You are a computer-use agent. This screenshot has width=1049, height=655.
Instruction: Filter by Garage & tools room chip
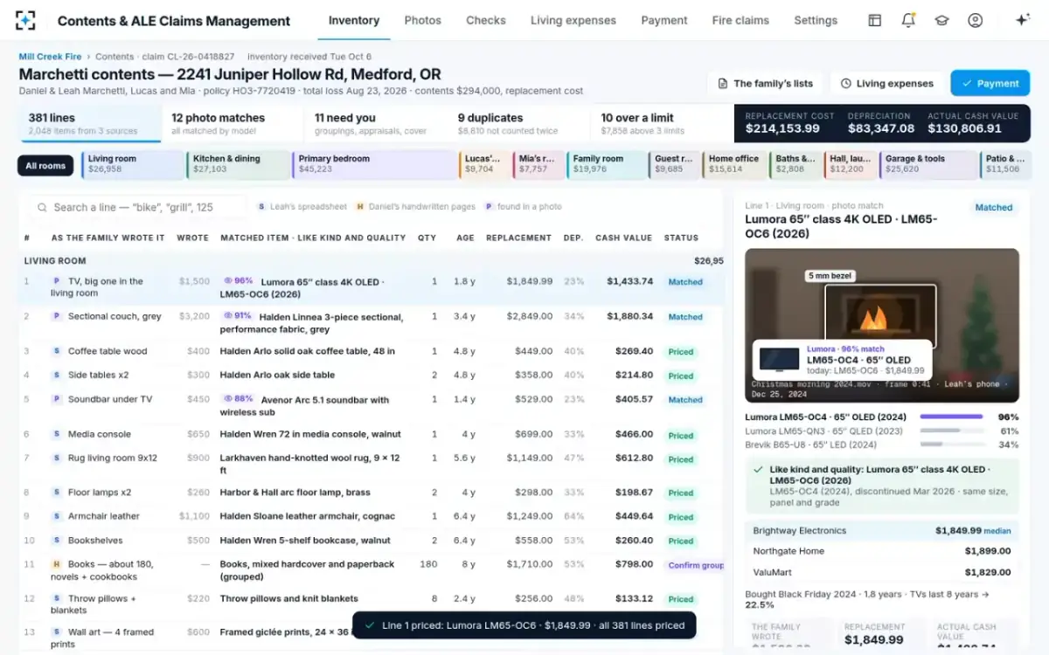coord(928,164)
